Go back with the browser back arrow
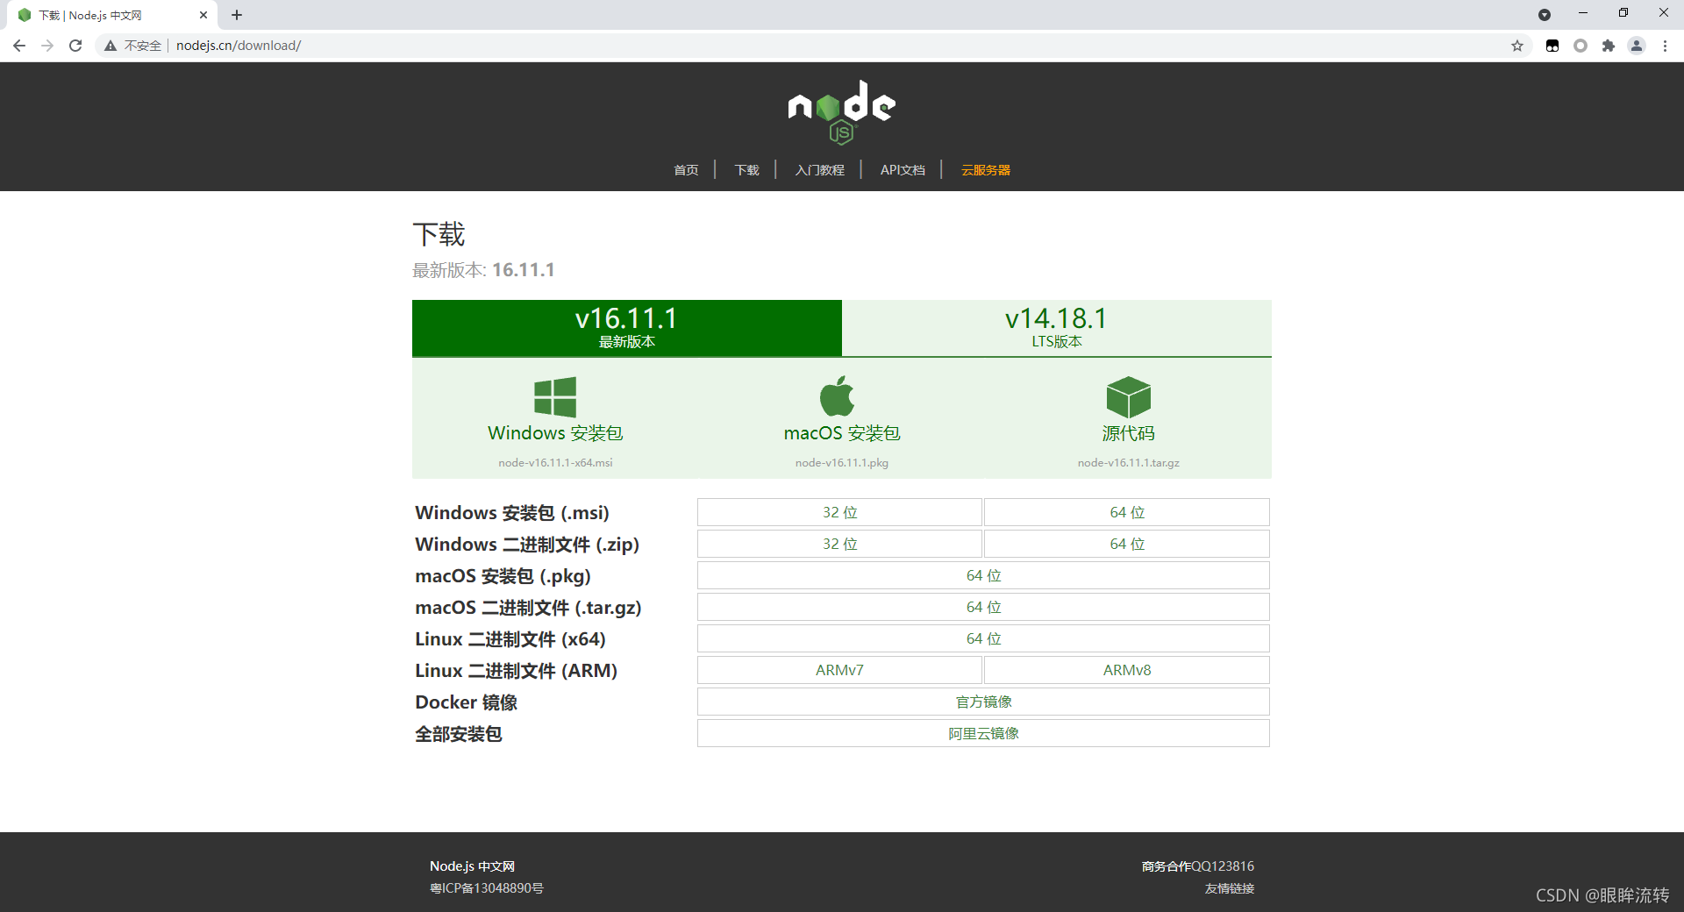Image resolution: width=1684 pixels, height=912 pixels. 19,46
